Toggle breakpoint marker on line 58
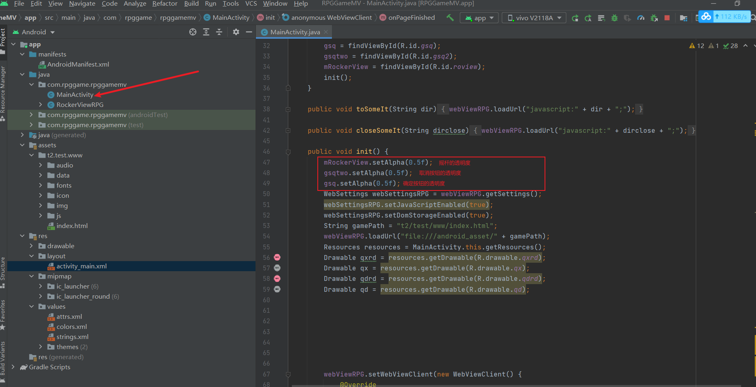 277,278
